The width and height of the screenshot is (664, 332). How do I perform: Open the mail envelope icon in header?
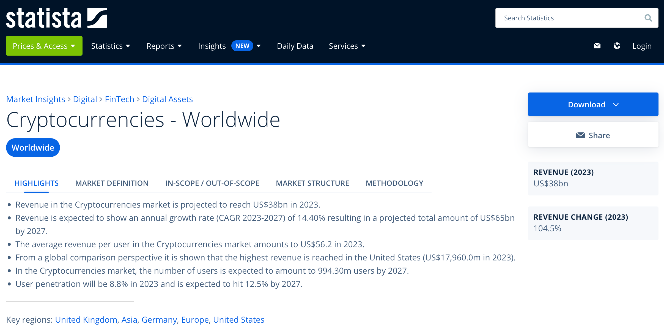(597, 46)
